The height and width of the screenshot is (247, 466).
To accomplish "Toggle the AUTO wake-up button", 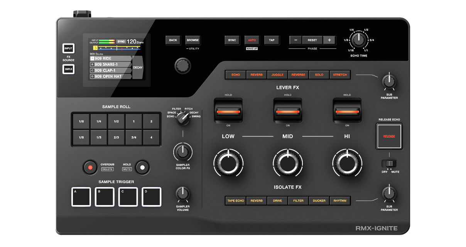I will pos(252,40).
